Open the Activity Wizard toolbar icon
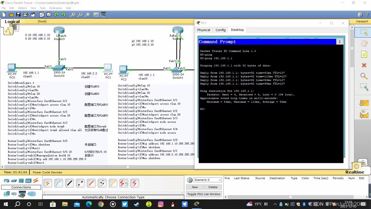This screenshot has height=209, width=371. click(33, 15)
